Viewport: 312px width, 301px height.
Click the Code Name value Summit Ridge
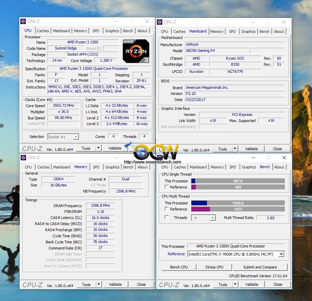click(66, 48)
